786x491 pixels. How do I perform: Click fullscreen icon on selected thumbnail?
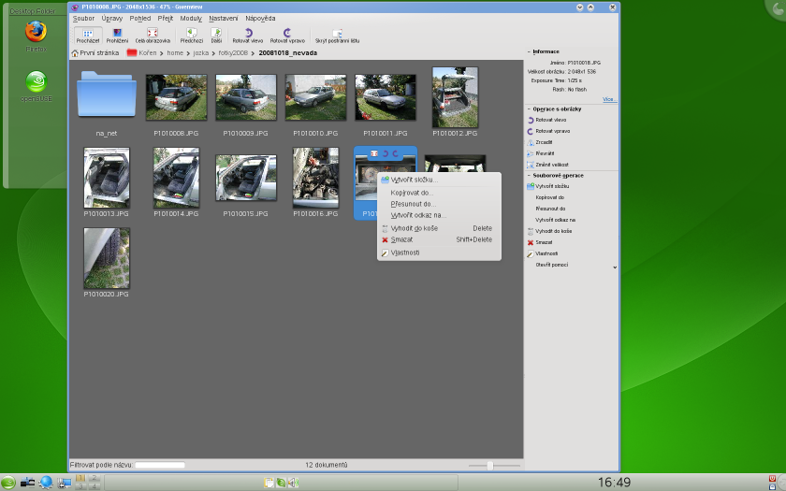(x=374, y=153)
